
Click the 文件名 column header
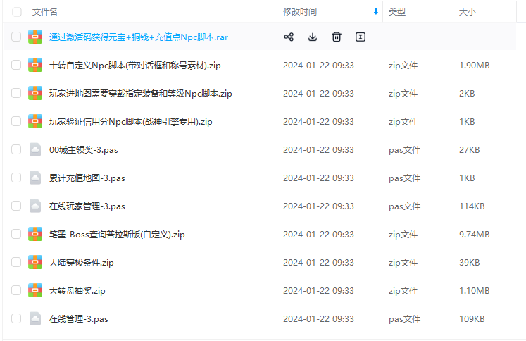pyautogui.click(x=45, y=12)
